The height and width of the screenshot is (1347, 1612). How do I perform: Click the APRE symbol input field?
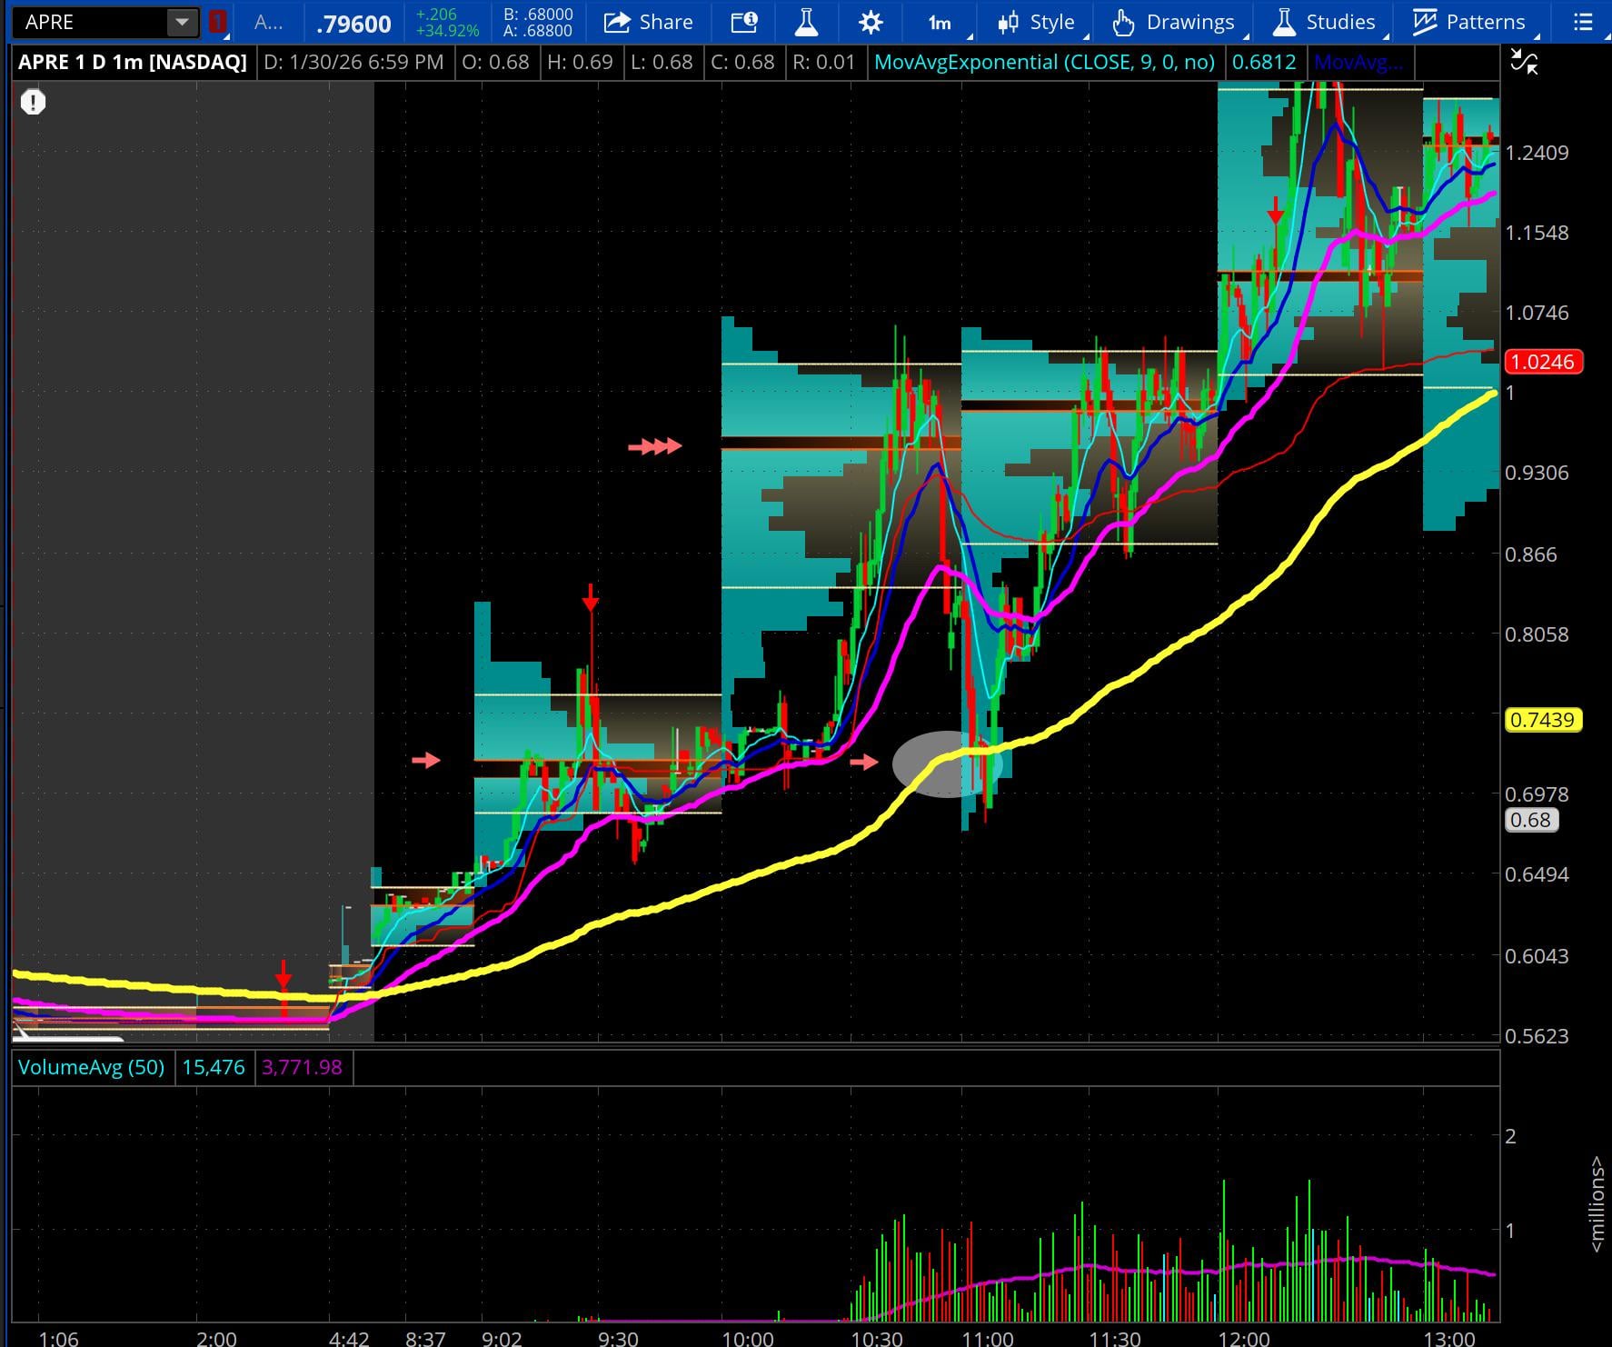point(91,23)
